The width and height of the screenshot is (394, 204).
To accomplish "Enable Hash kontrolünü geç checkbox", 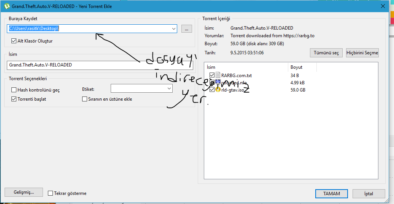I will click(14, 90).
